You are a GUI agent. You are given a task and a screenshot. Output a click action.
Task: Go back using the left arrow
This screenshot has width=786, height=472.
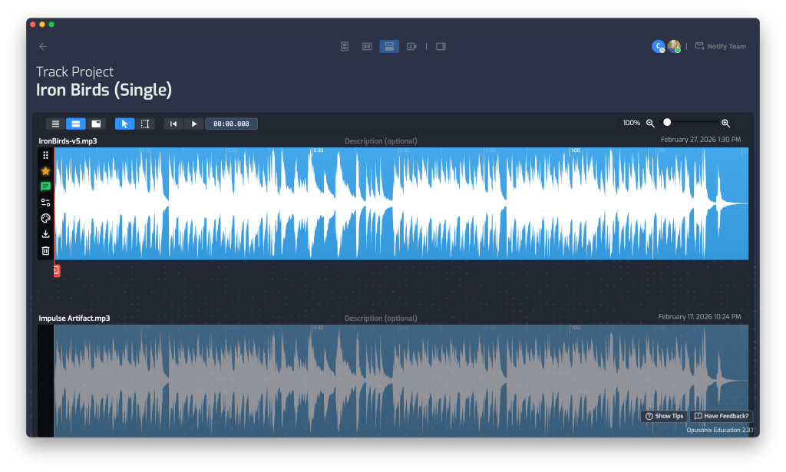coord(43,46)
